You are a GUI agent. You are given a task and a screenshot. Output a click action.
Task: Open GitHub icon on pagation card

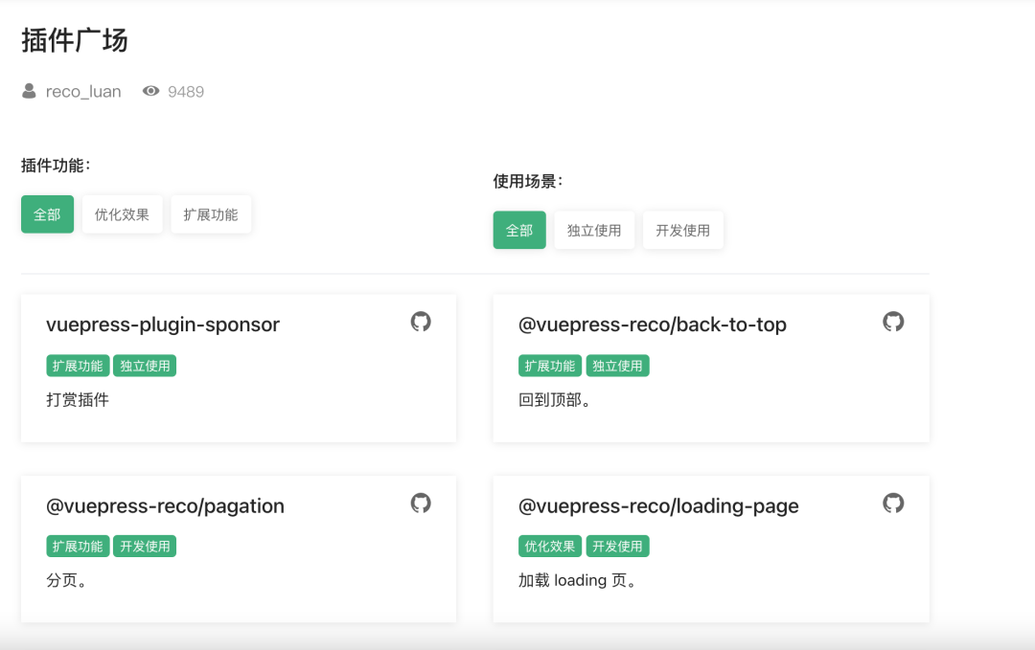[x=421, y=503]
